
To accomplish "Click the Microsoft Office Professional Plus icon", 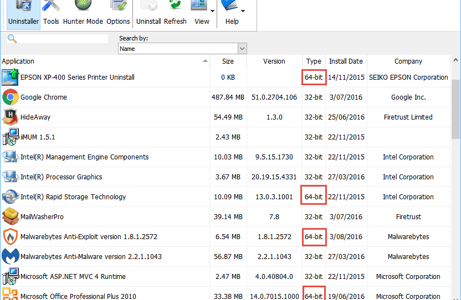I will coord(11,294).
